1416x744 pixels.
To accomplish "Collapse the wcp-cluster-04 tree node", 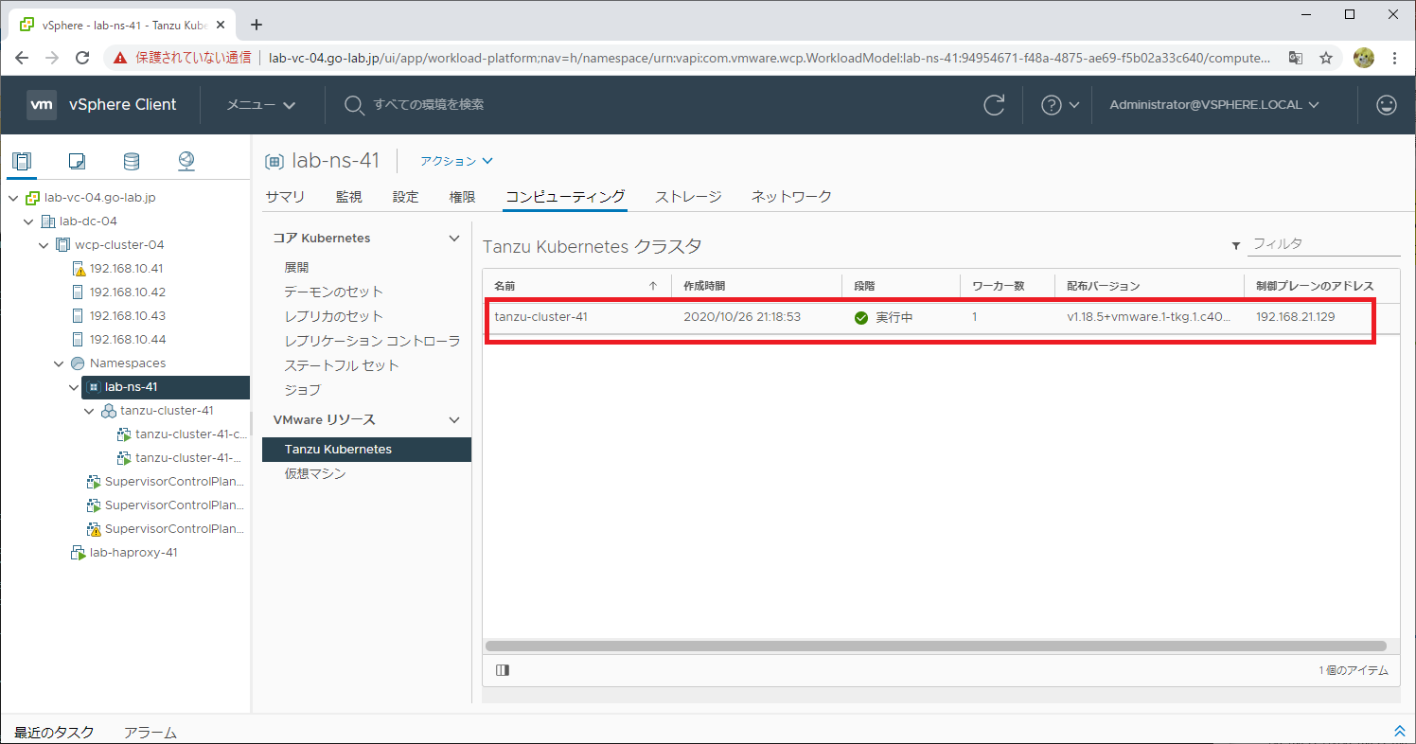I will coord(44,245).
